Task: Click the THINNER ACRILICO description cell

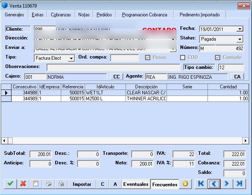Action: (x=146, y=99)
